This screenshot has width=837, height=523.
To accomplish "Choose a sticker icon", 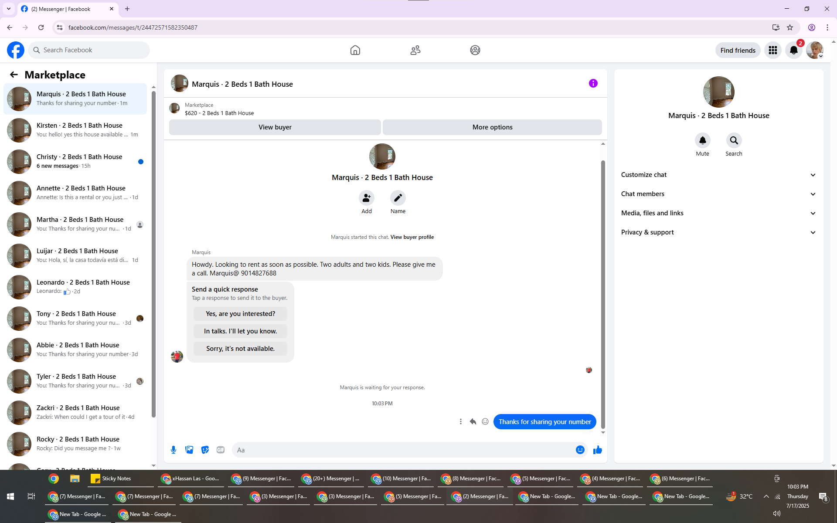I will (x=205, y=450).
